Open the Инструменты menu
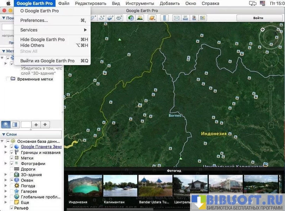This screenshot has width=285, height=211. [x=140, y=4]
